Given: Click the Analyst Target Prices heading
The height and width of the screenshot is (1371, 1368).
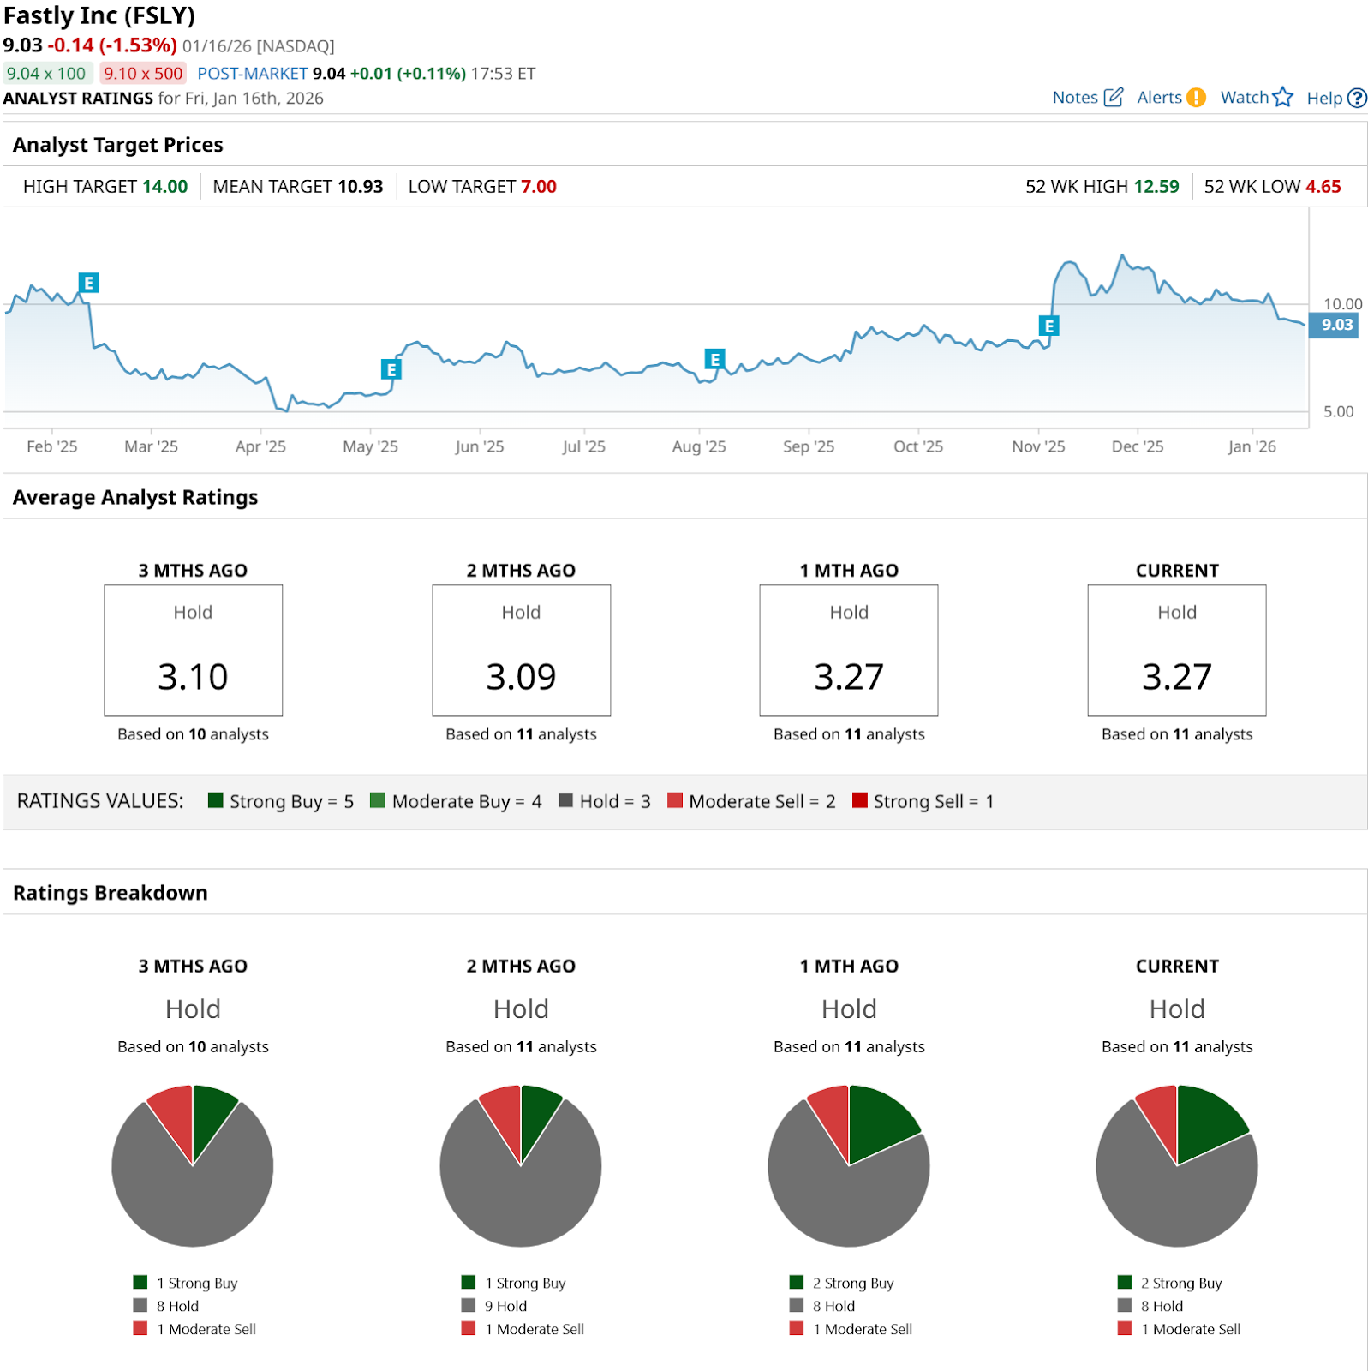Looking at the screenshot, I should (118, 145).
